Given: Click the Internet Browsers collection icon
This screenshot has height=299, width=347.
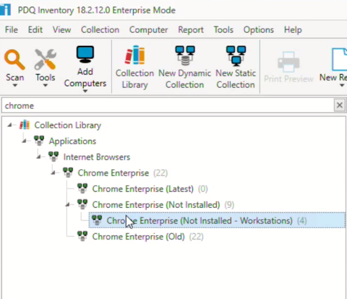Looking at the screenshot, I should 53,157.
